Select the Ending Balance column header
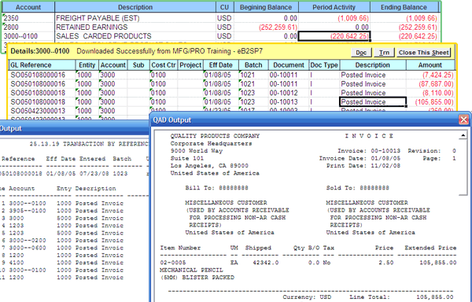 coord(404,7)
